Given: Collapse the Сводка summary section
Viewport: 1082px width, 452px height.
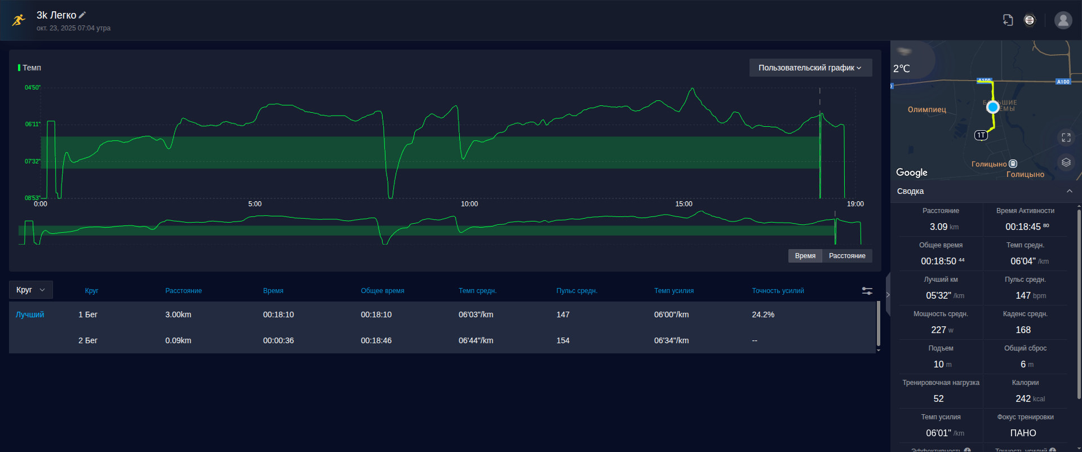Looking at the screenshot, I should (1070, 191).
